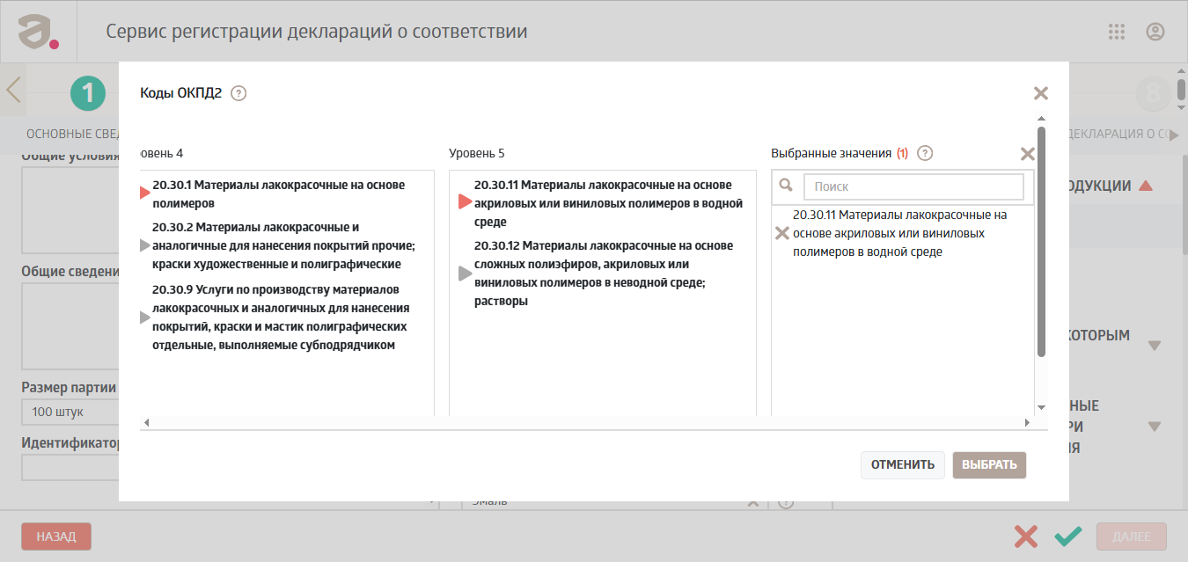1188x562 pixels.
Task: Select 20.30.1 Материалы на основе полимеров
Action: (x=278, y=194)
